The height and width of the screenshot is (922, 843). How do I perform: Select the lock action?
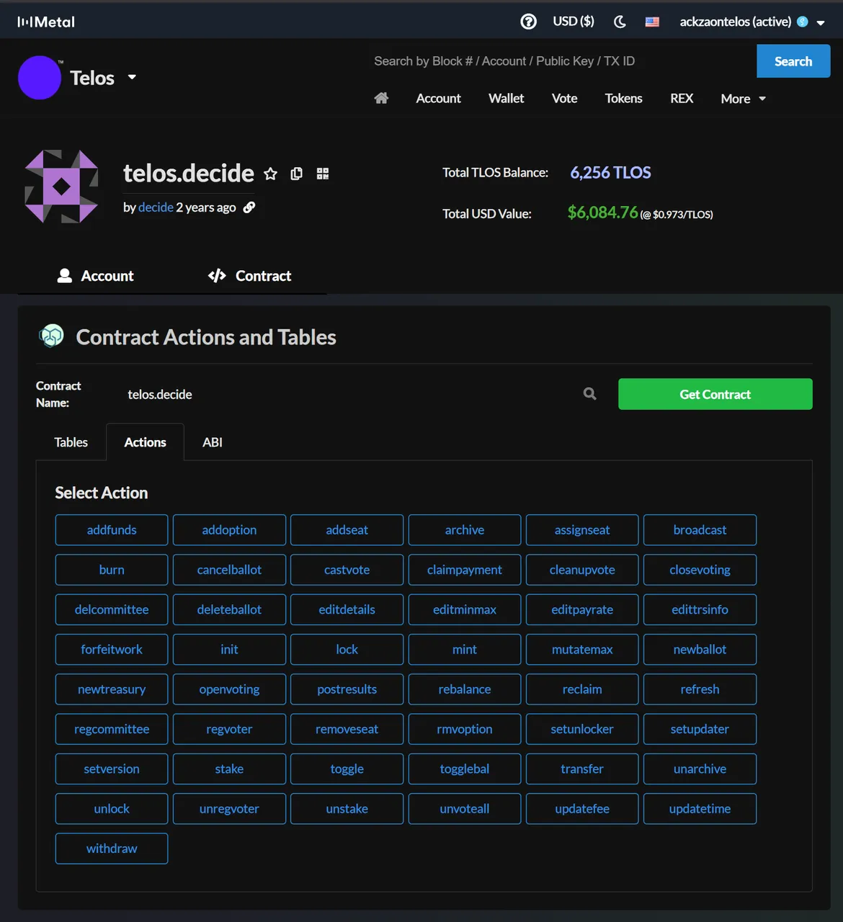(347, 650)
